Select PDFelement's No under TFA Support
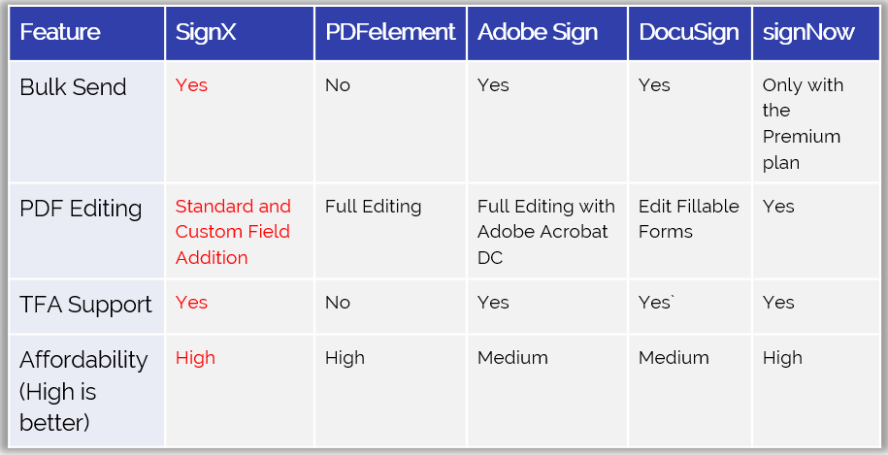 pos(338,303)
